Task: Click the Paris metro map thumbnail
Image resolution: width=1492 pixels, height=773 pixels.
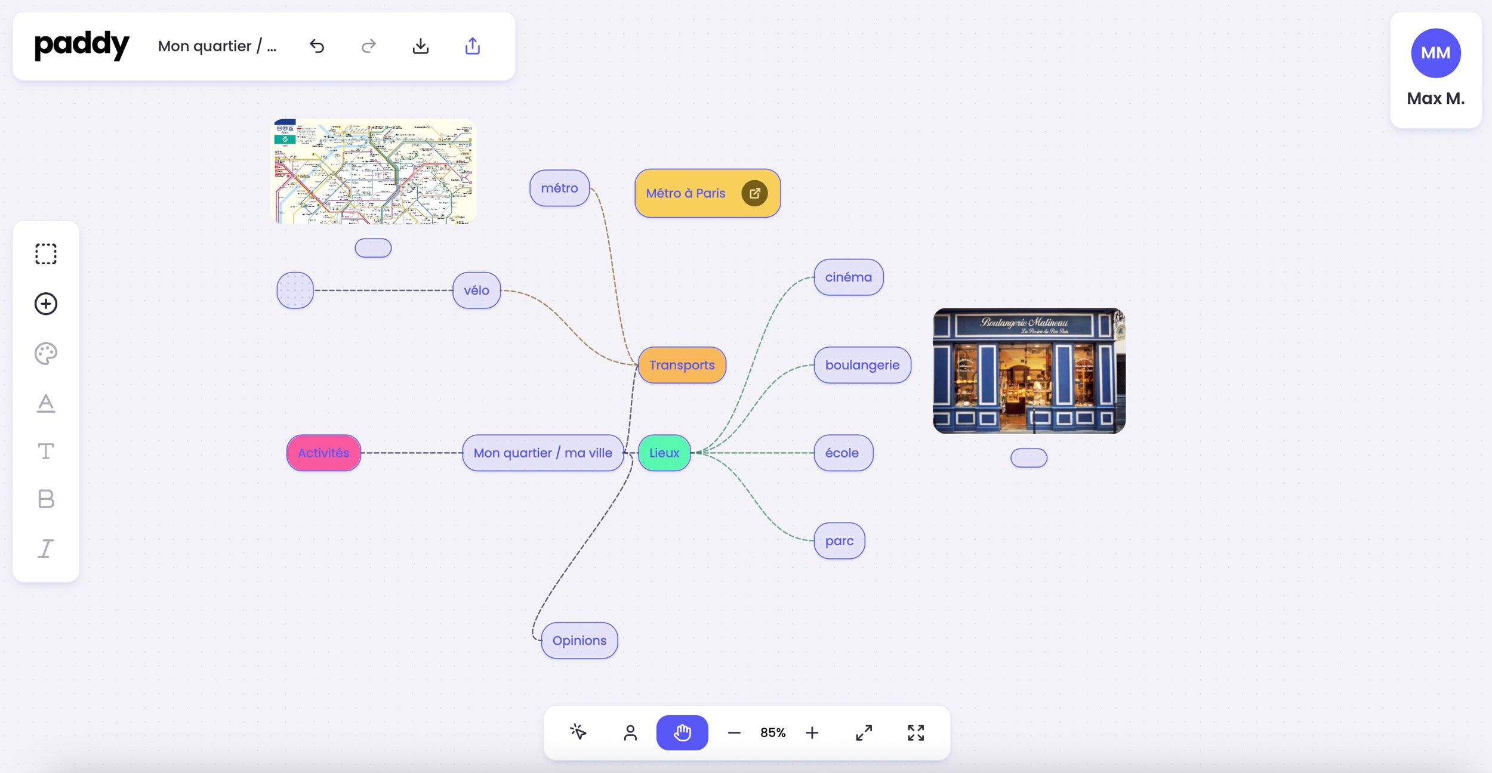Action: [x=374, y=172]
